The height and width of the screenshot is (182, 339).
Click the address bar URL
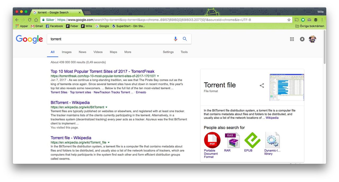[x=154, y=20]
